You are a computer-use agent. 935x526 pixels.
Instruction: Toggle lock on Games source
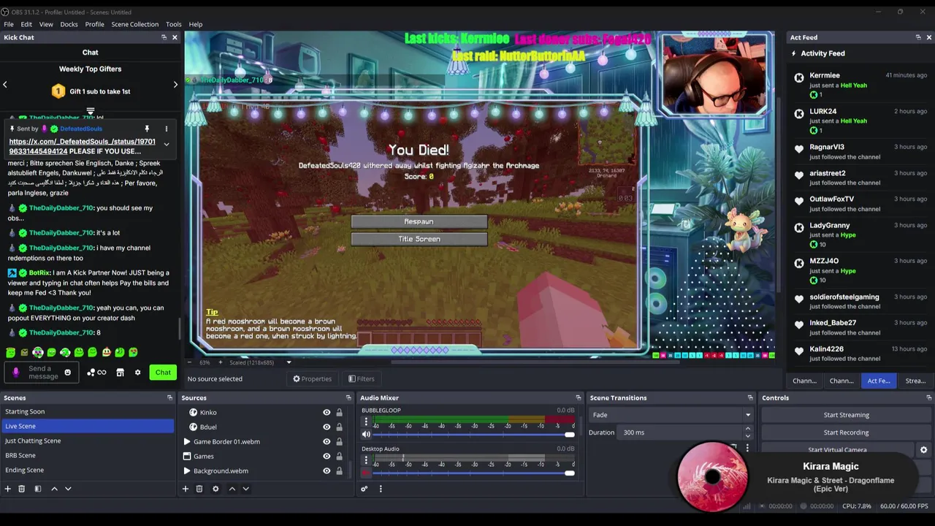tap(339, 456)
